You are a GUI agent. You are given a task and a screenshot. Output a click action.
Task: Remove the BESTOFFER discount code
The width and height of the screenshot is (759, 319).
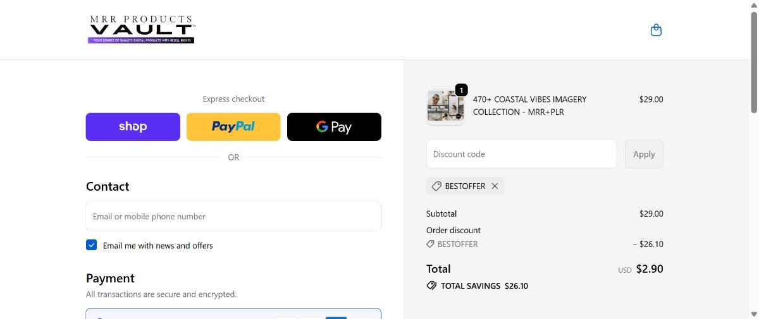[x=495, y=186]
